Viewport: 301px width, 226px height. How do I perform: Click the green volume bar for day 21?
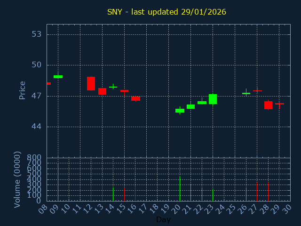[x=190, y=193]
